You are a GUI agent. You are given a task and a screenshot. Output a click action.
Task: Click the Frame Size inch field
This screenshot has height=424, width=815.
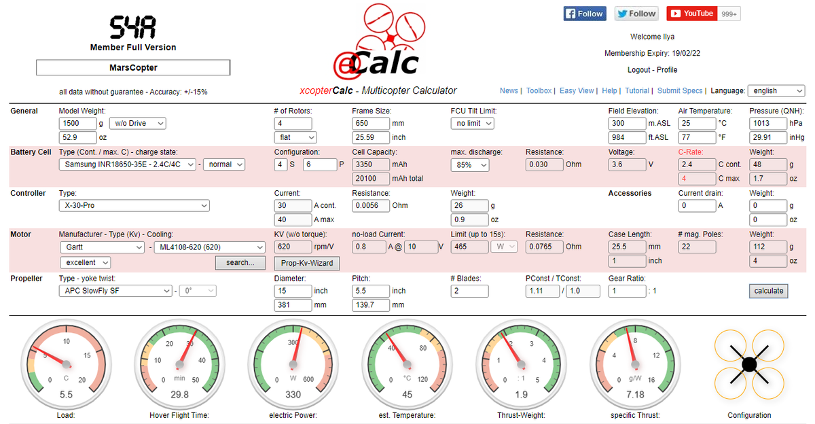click(371, 137)
